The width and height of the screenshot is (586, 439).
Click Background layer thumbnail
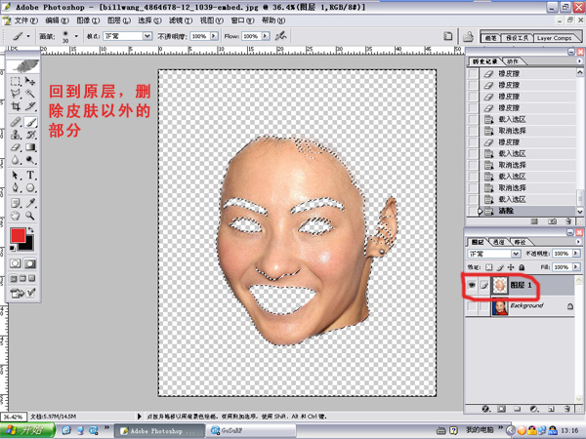tap(500, 307)
